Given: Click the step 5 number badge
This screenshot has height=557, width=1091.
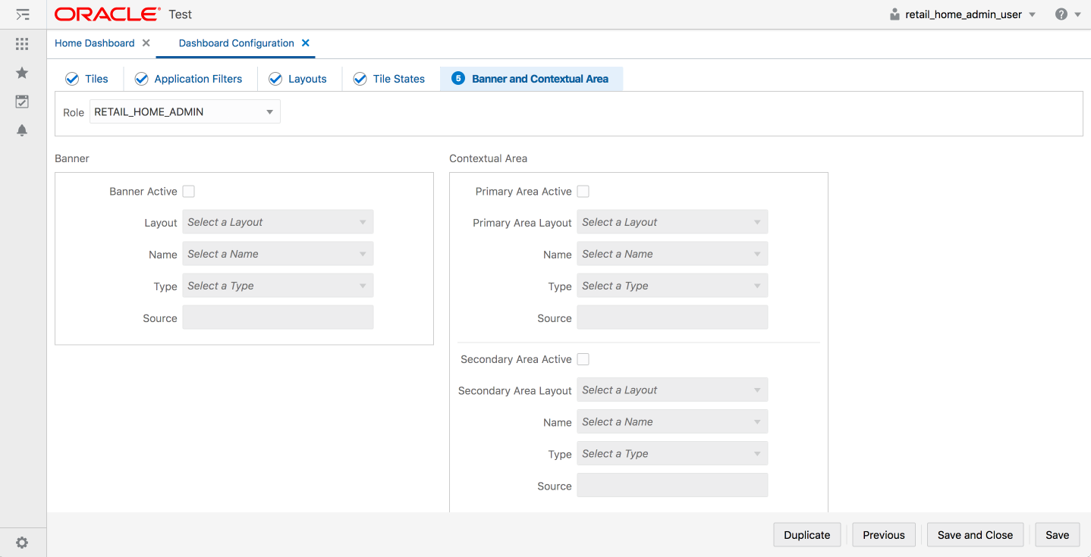Looking at the screenshot, I should (457, 79).
